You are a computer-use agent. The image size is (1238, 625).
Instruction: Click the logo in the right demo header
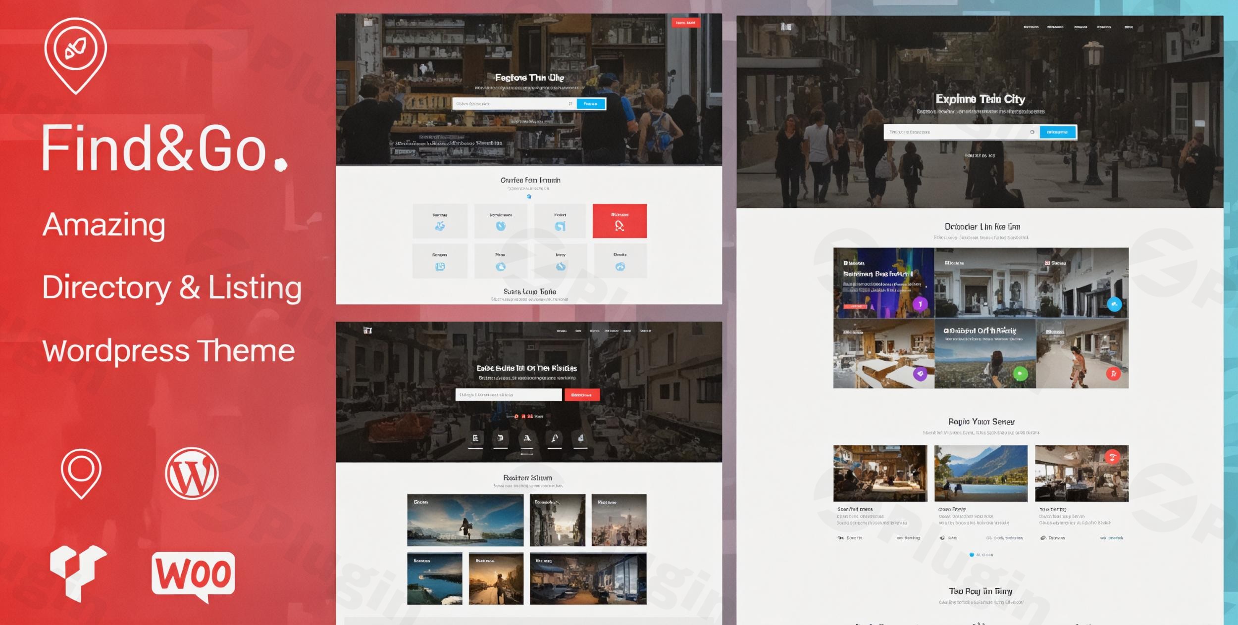786,27
